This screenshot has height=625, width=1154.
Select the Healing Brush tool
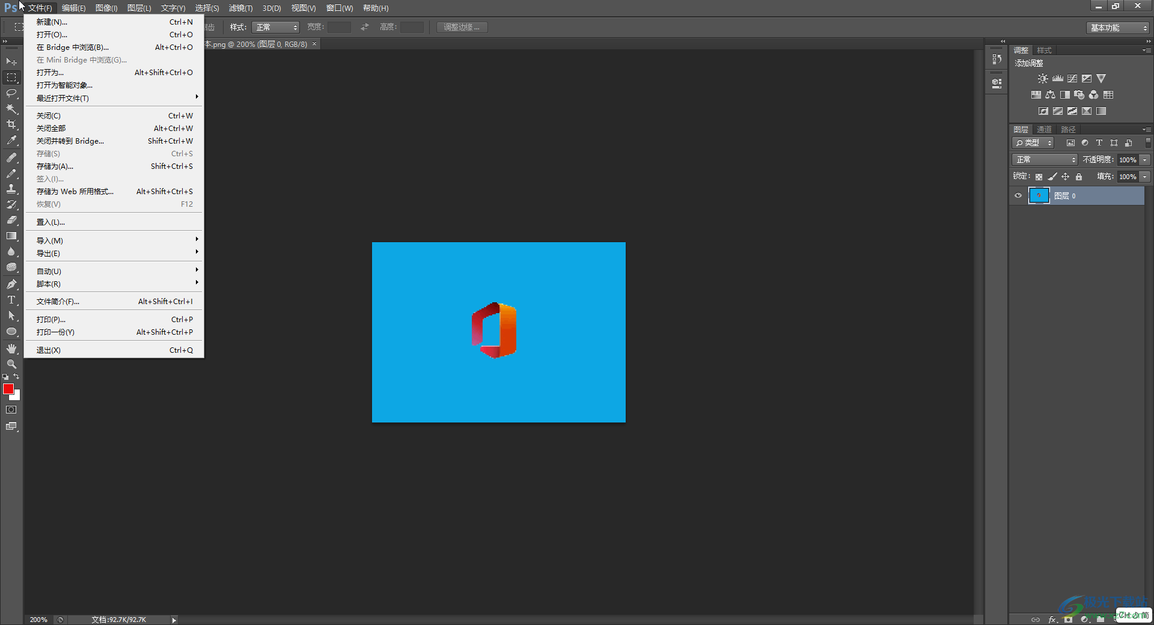click(11, 157)
